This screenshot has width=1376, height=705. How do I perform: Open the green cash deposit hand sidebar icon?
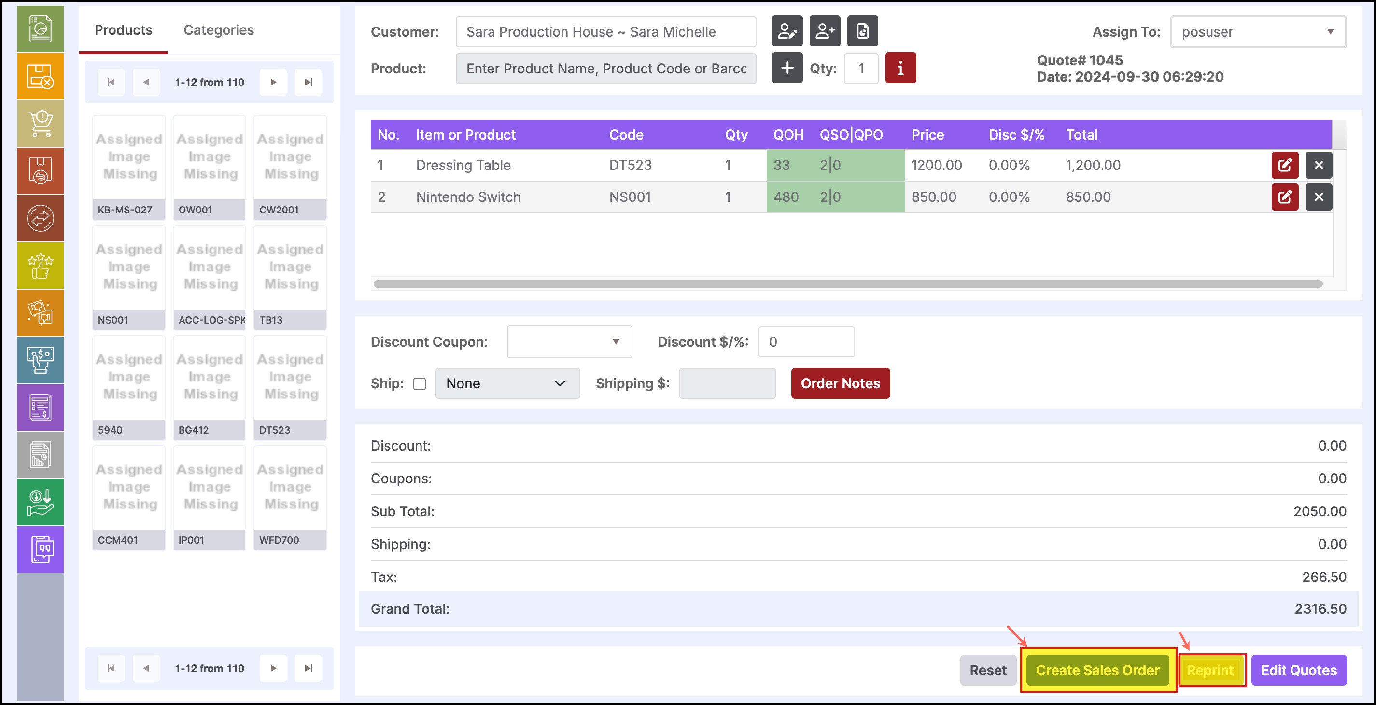[40, 502]
